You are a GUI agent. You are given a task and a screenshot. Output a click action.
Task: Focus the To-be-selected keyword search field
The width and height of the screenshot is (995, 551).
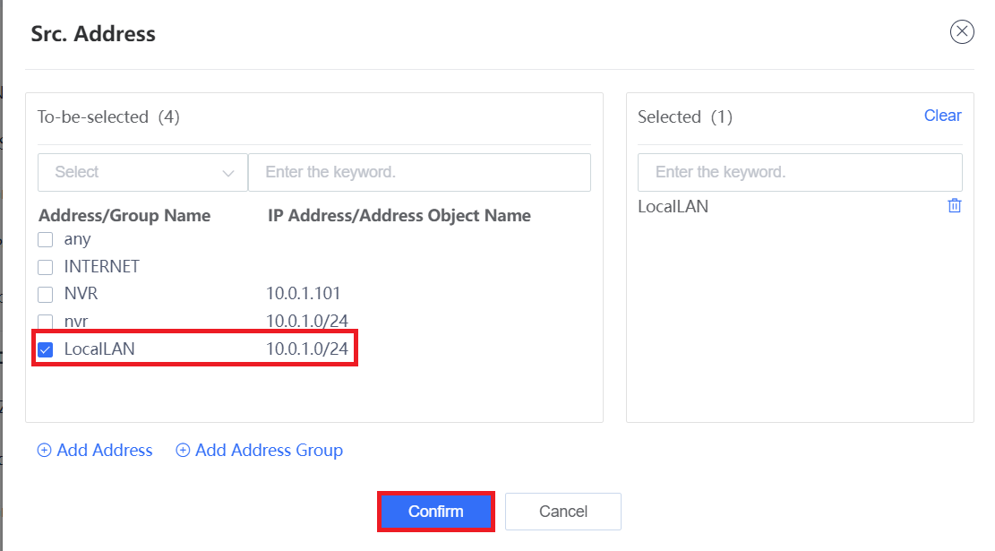point(419,172)
